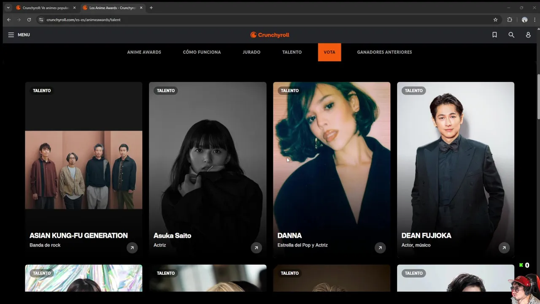
Task: Open Asuka Saito arrow icon
Action: click(x=256, y=248)
